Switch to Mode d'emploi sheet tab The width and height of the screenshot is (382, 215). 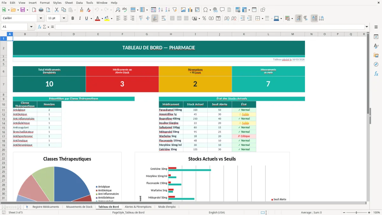167,207
